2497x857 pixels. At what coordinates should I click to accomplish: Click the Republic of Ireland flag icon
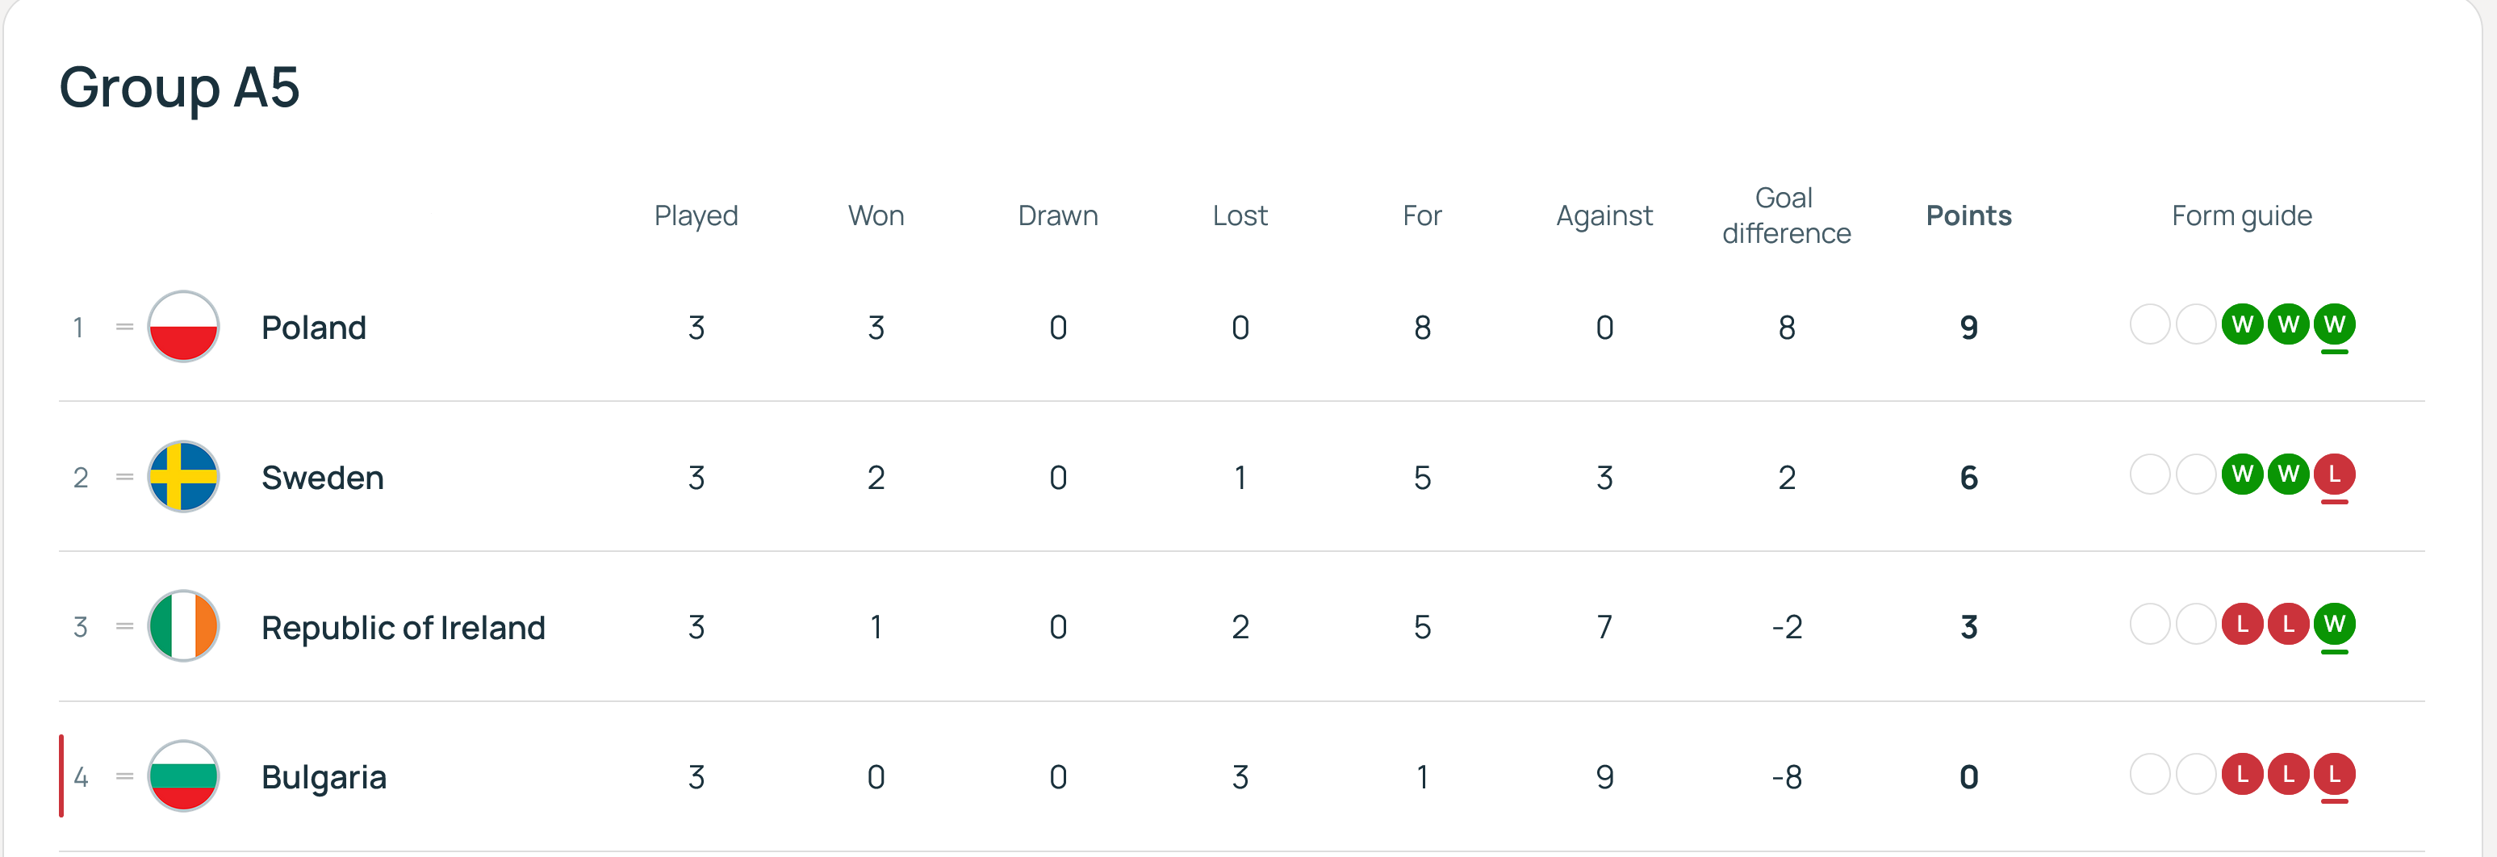(x=183, y=626)
